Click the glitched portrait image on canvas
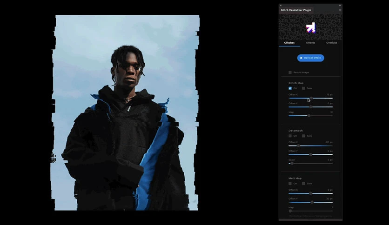This screenshot has width=389, height=225. click(x=126, y=113)
